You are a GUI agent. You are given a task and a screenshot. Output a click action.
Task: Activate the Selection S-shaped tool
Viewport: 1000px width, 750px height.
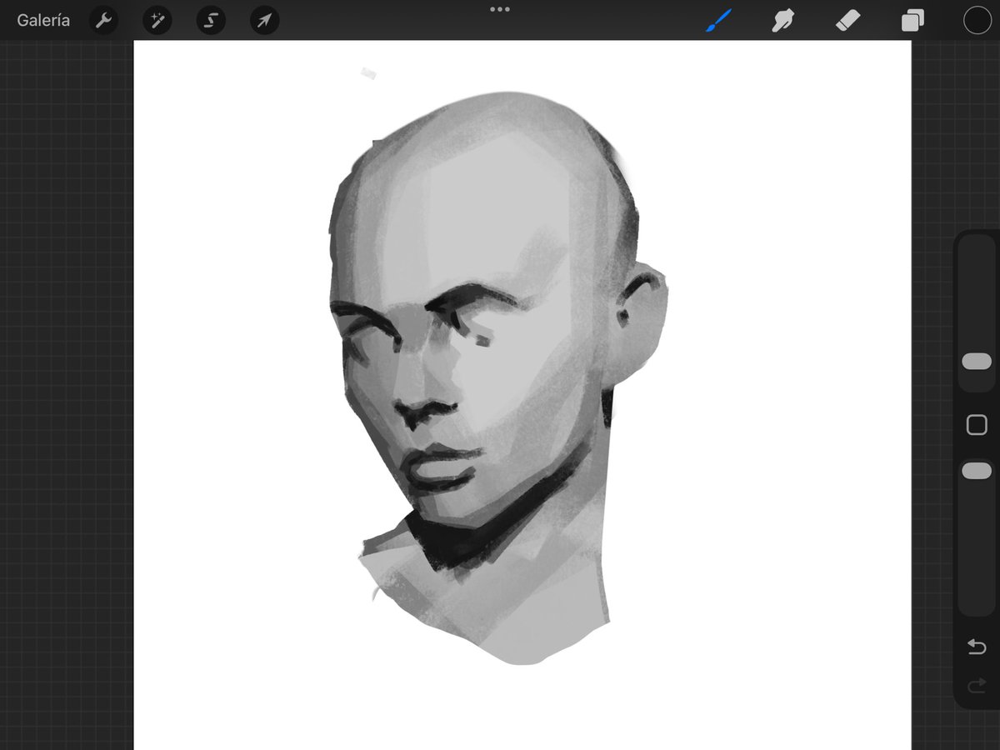(x=211, y=20)
